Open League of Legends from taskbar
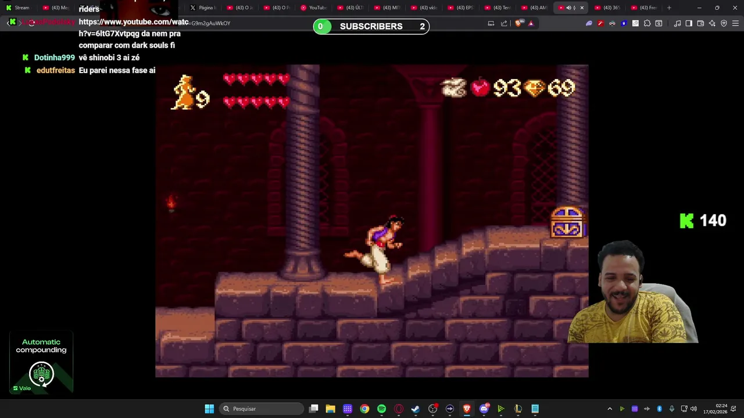The width and height of the screenshot is (744, 418). pyautogui.click(x=518, y=409)
